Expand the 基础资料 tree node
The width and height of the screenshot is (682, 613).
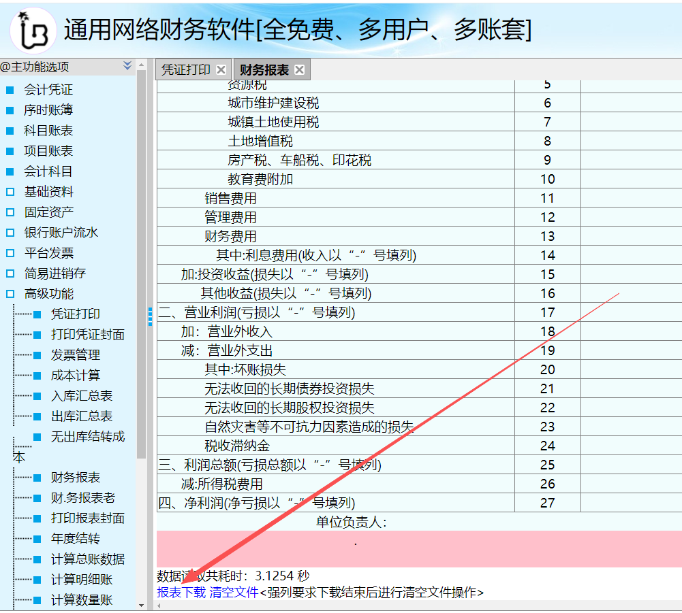pyautogui.click(x=10, y=192)
